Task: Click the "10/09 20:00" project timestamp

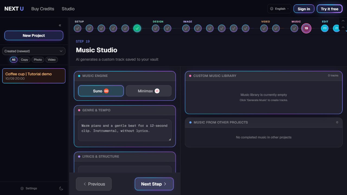Action: coord(15,79)
